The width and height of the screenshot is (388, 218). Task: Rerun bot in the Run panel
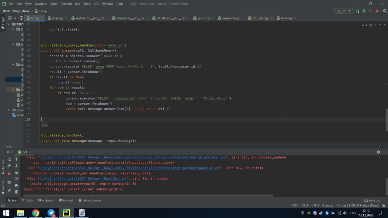coord(9,159)
